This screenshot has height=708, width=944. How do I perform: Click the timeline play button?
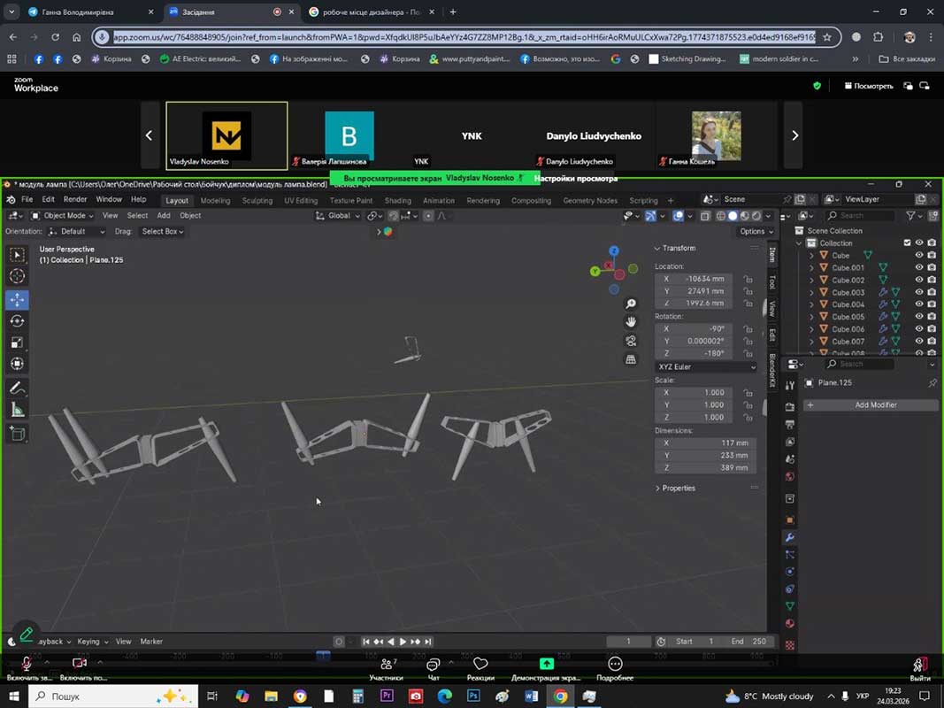pyautogui.click(x=403, y=642)
